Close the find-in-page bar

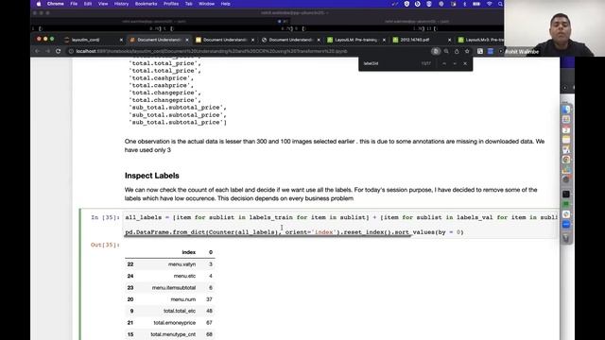pos(465,63)
